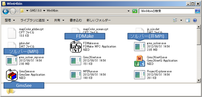This screenshot has height=97, width=202.
Task: Select file name ProjectExplorer.exe
Action: pos(159,71)
